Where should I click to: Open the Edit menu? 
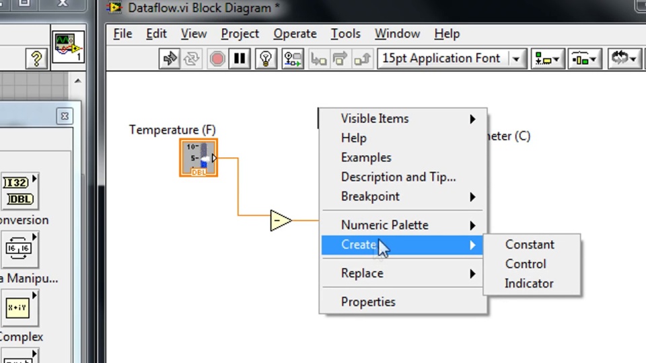pyautogui.click(x=156, y=34)
